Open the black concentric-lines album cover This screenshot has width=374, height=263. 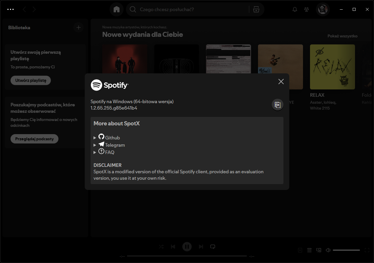coord(177,59)
